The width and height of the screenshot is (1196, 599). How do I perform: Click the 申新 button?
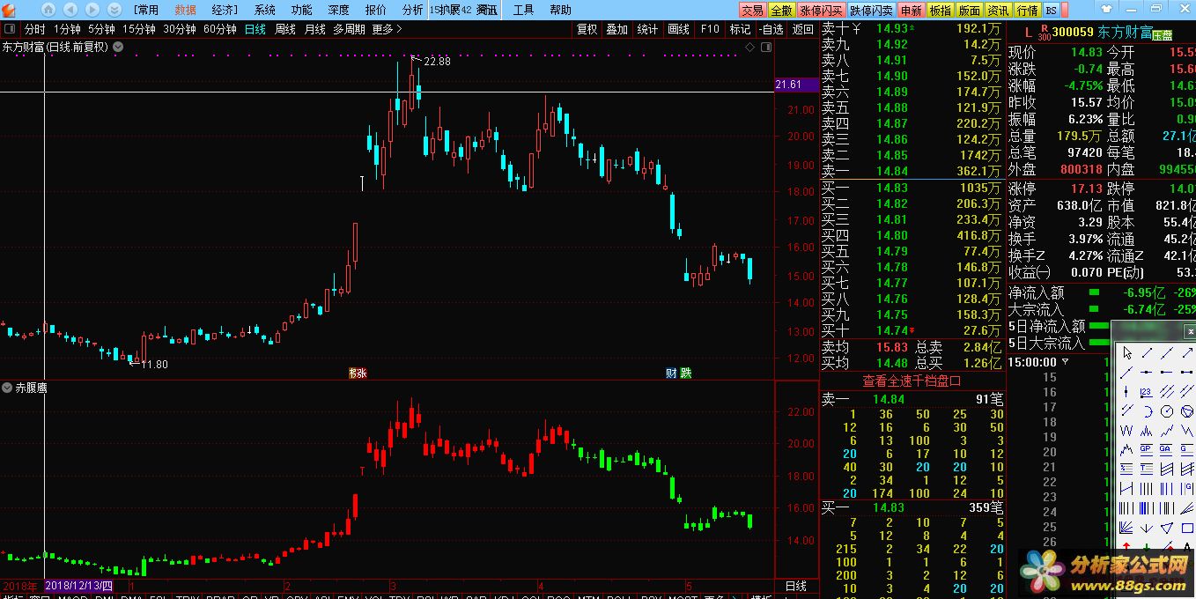pyautogui.click(x=911, y=11)
